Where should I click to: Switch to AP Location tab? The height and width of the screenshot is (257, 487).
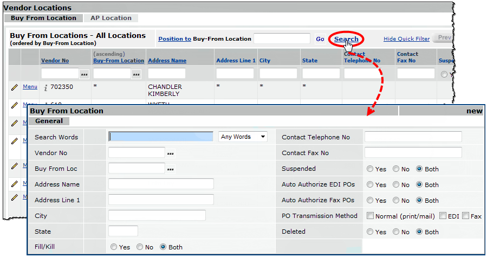(111, 18)
